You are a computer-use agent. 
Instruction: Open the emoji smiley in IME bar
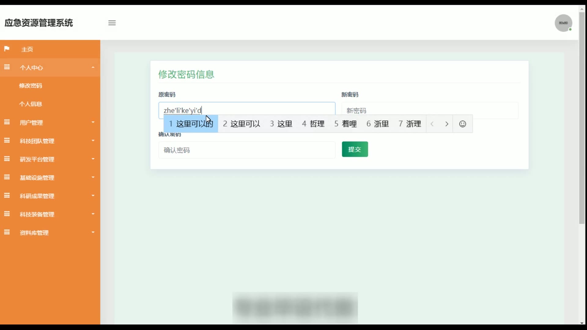(x=463, y=124)
